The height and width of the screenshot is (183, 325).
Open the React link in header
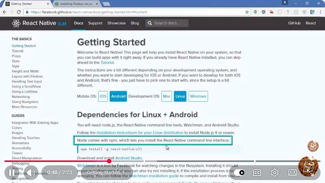tap(311, 23)
